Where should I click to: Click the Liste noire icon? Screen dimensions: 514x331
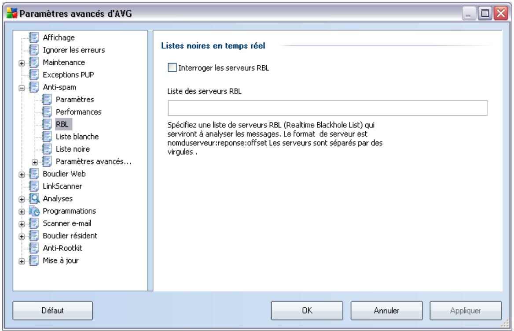tap(47, 149)
